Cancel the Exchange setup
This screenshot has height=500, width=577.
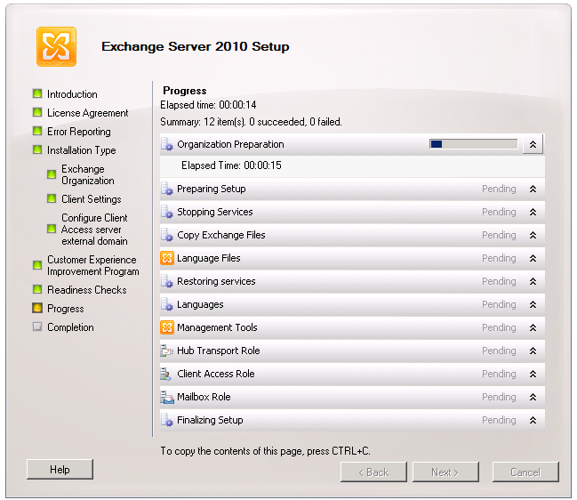525,472
